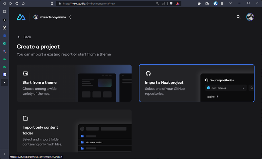Open the nuxt-themes repository dropdown

tap(226, 88)
